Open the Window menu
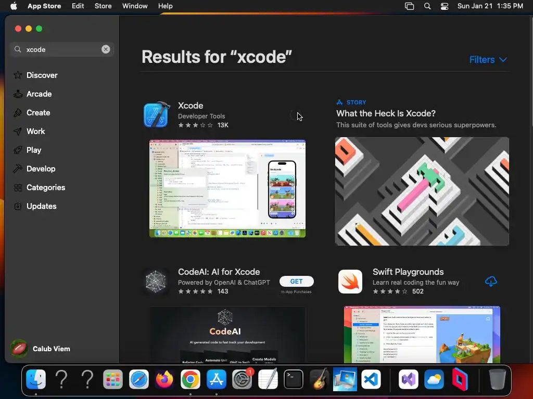Viewport: 533px width, 399px height. [135, 6]
